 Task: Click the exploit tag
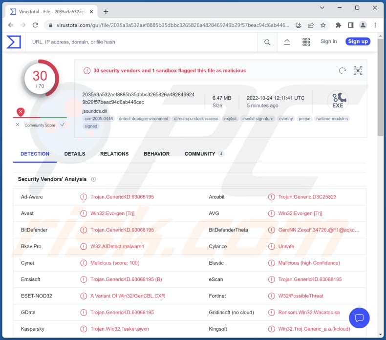[x=230, y=119]
